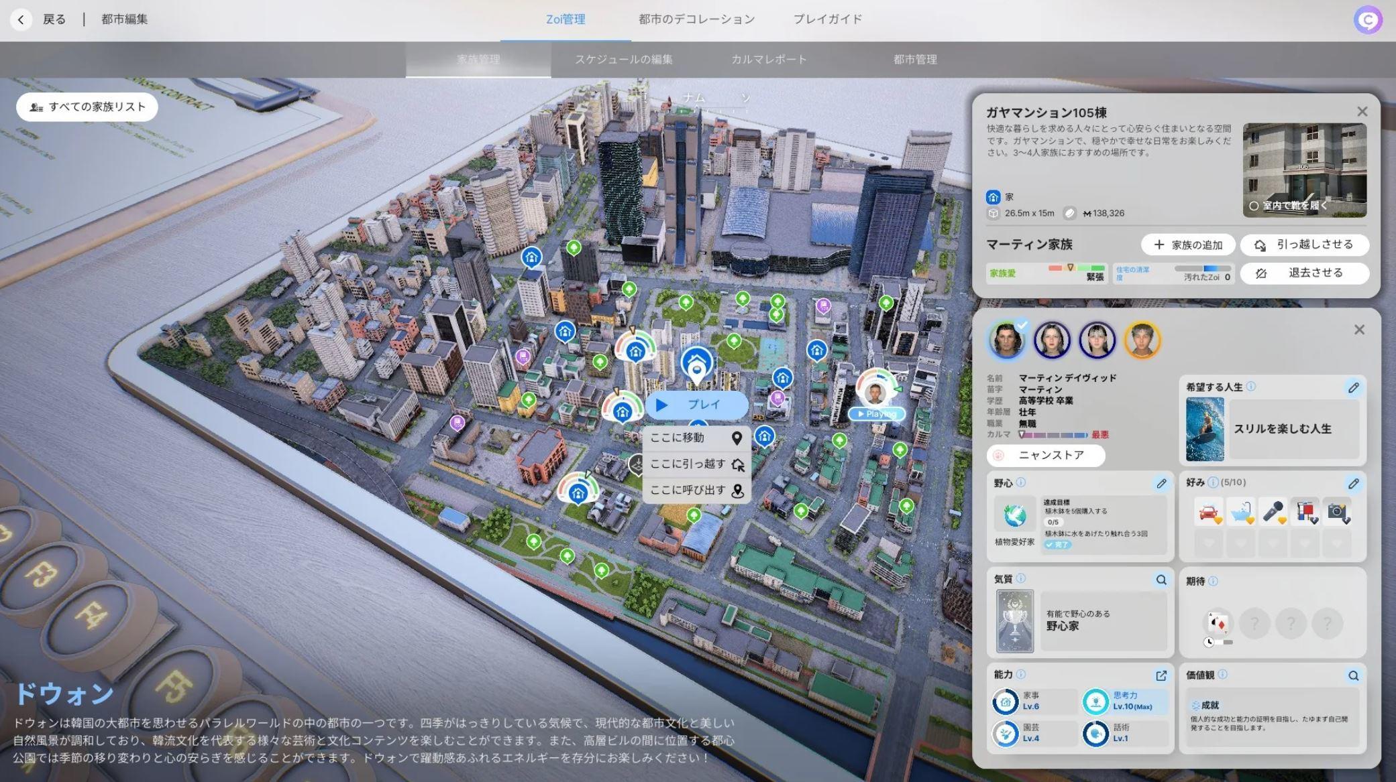Open the スケジュールの編集 sub-tab
This screenshot has height=782, width=1396.
(623, 59)
